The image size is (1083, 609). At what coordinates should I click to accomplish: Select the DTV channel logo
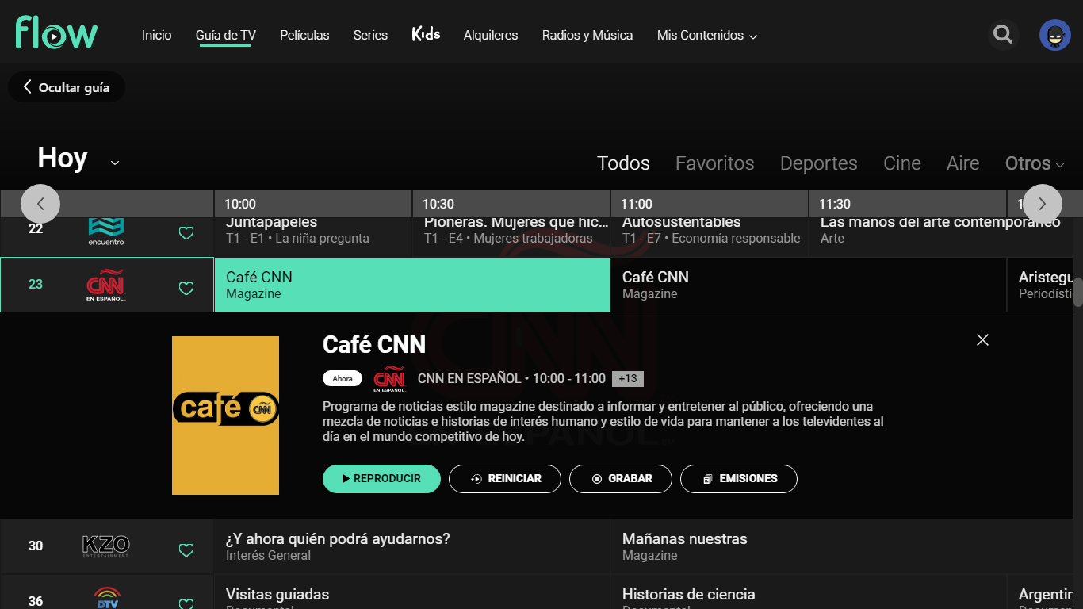(107, 598)
